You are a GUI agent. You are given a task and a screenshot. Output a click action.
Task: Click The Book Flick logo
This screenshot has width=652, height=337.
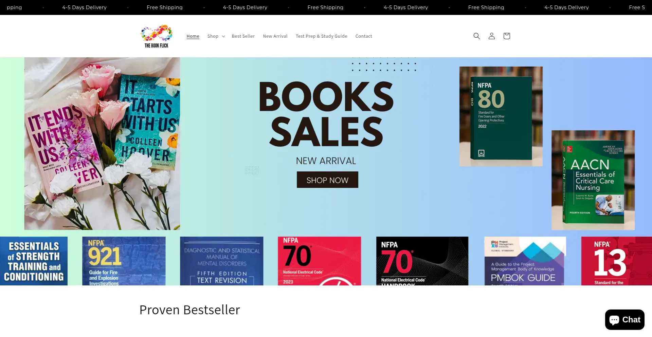[157, 36]
